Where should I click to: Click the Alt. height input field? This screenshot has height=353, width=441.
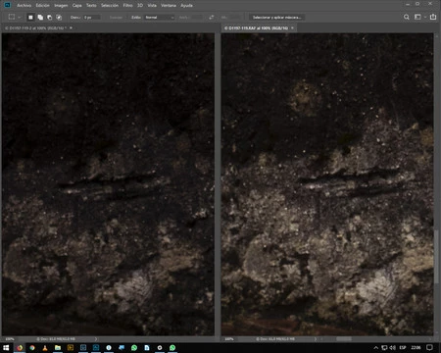pyautogui.click(x=234, y=17)
